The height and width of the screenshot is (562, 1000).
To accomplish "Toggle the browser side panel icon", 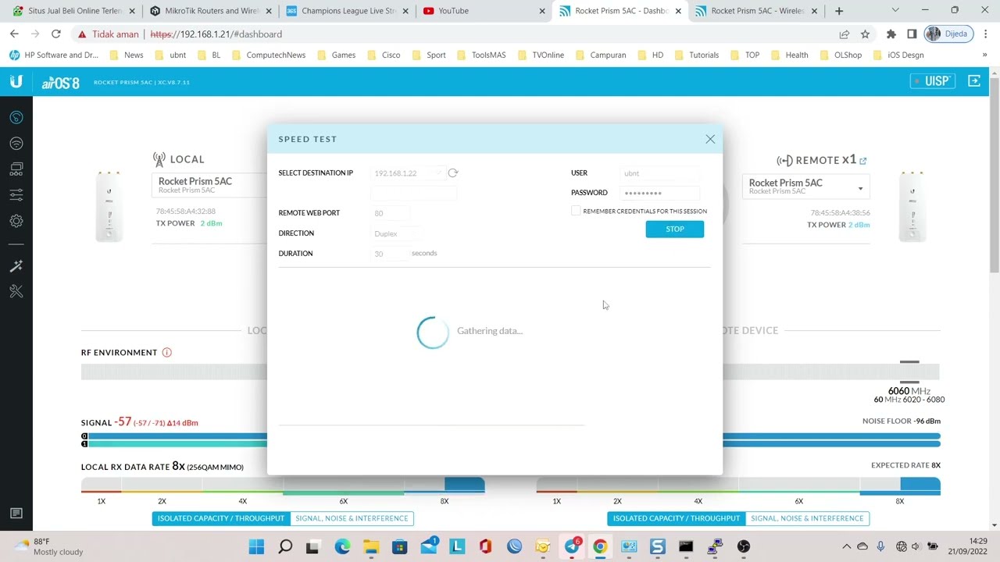I will pos(912,34).
